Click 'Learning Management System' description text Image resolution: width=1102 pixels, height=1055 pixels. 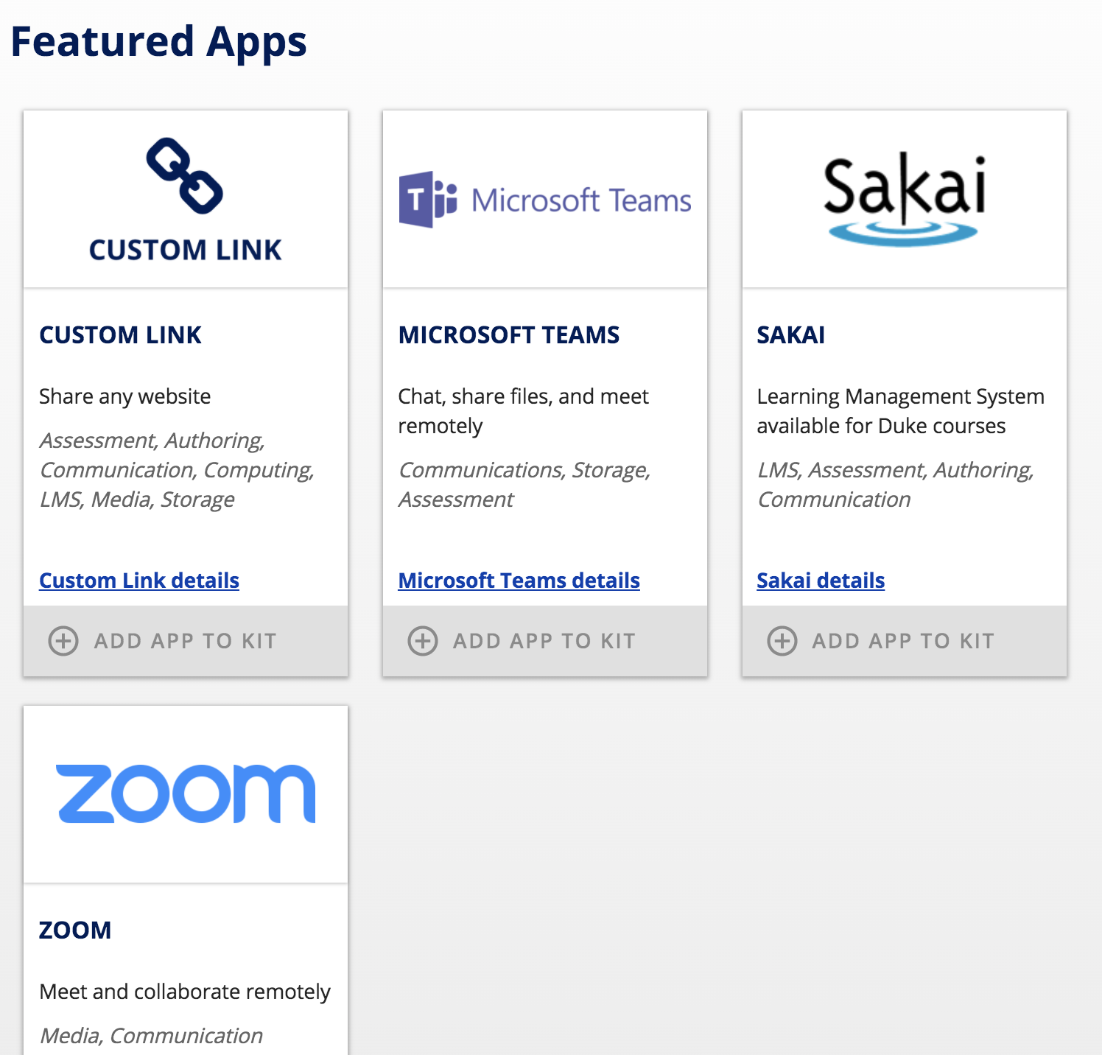click(900, 411)
